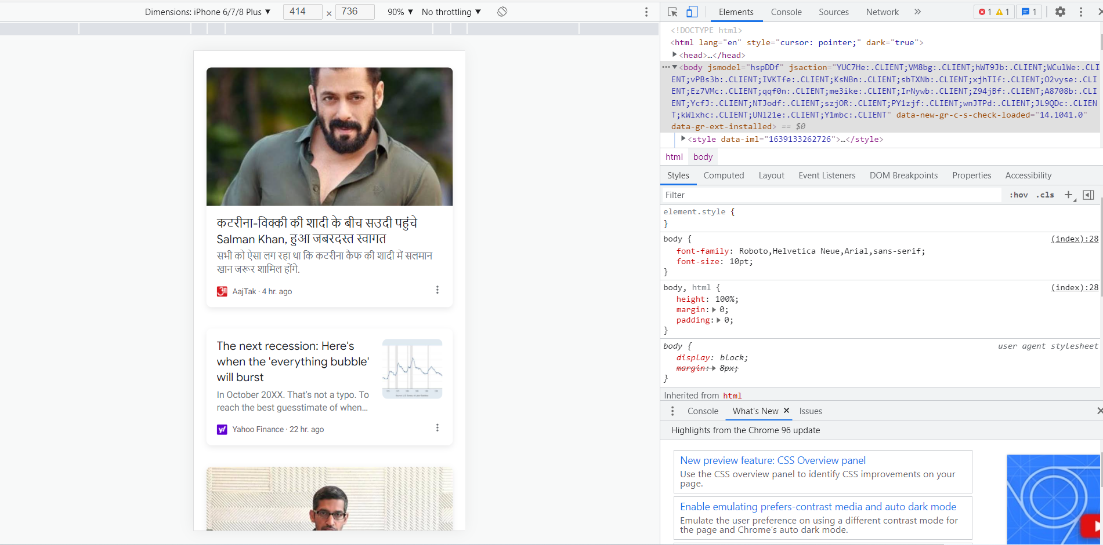The height and width of the screenshot is (545, 1103).
Task: Open the (index):28 link for body, html
Action: coord(1075,287)
